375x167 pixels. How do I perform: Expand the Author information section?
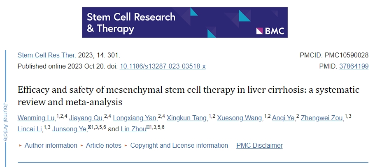51,145
